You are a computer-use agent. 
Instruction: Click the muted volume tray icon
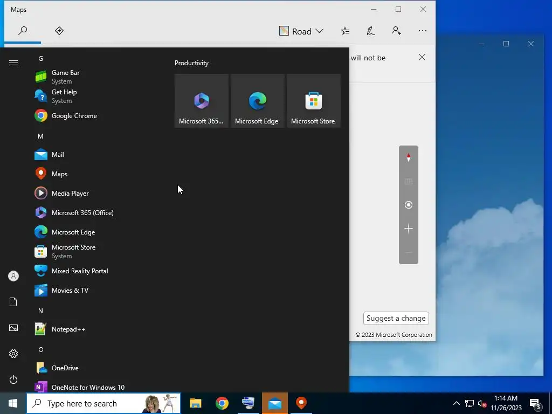[x=482, y=403]
